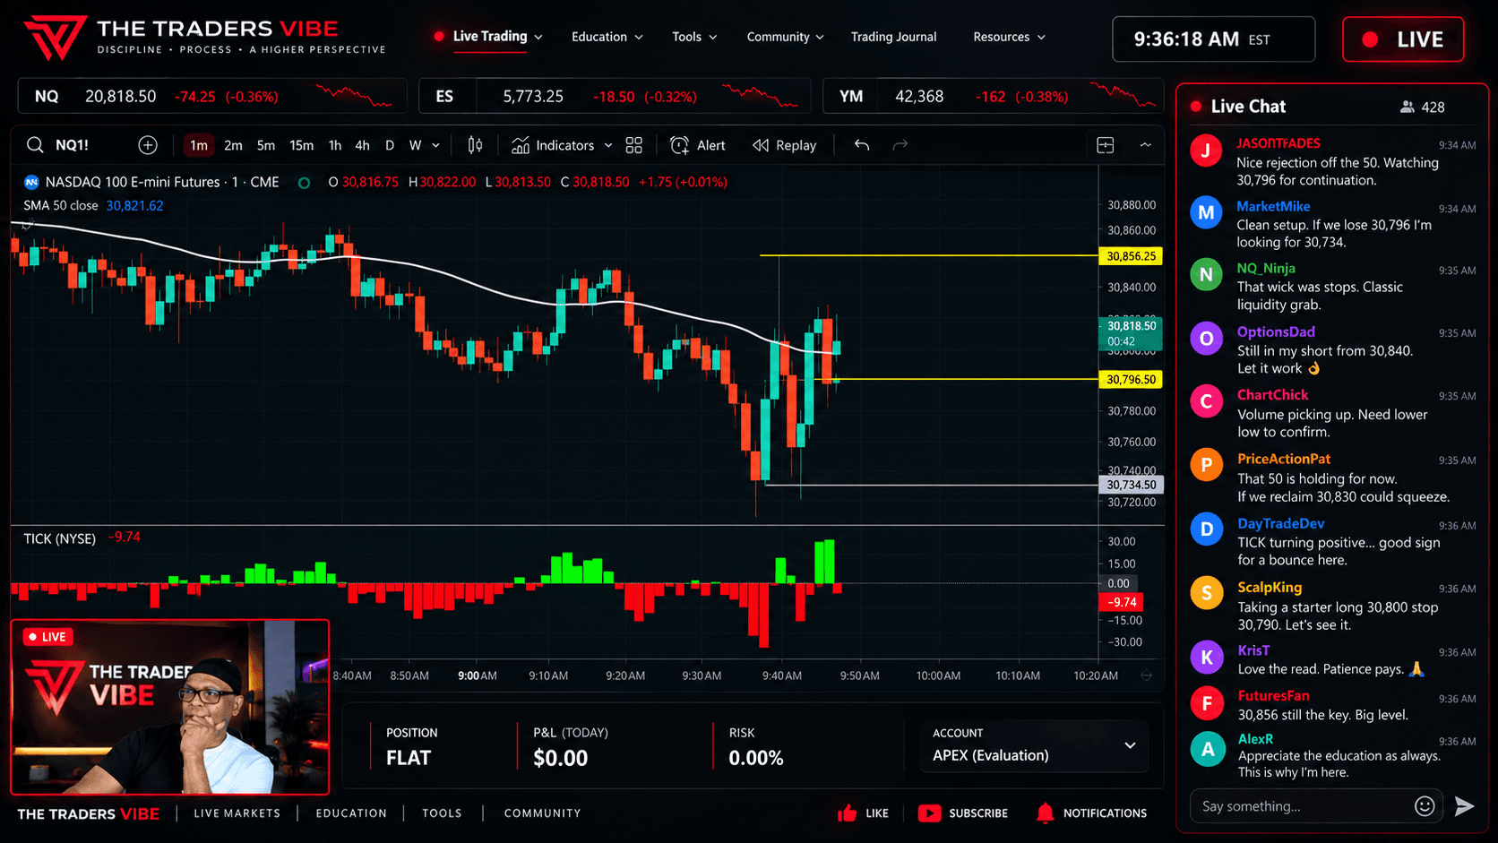The image size is (1498, 843).
Task: Undo the last chart action
Action: point(862,145)
